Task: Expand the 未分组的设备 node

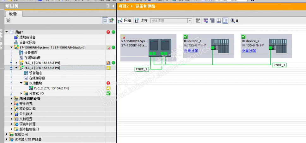Action: [x=12, y=99]
